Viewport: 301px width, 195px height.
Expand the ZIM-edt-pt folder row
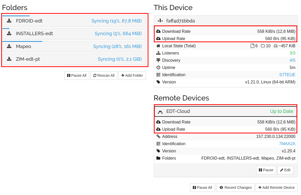coord(74,59)
